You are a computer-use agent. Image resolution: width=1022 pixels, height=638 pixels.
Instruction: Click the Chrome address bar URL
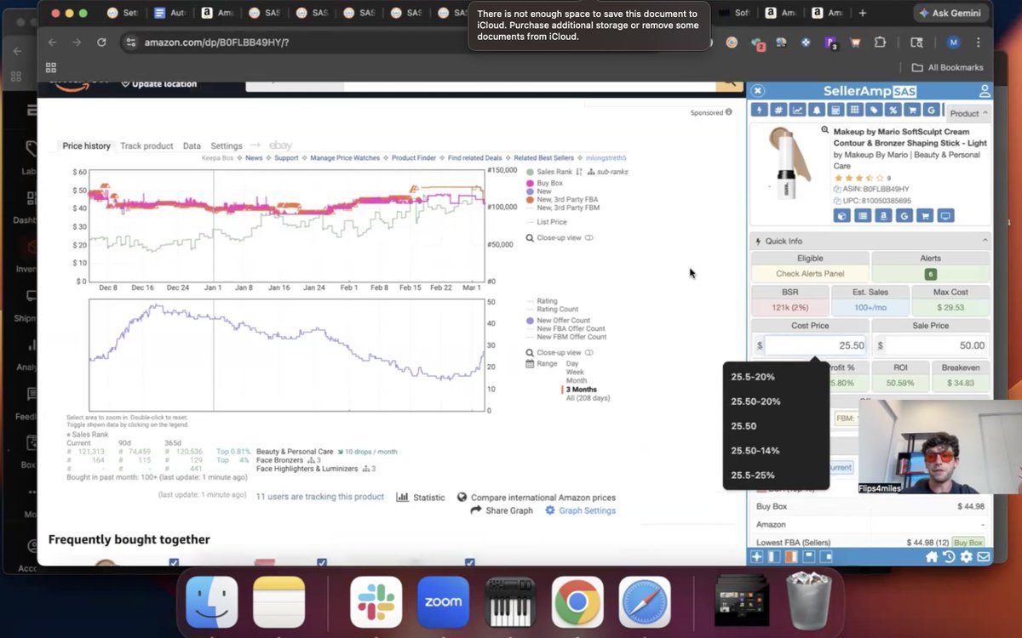tap(216, 42)
